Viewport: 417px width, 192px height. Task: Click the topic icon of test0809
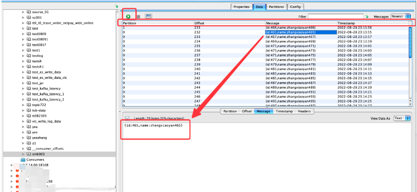coord(29,34)
